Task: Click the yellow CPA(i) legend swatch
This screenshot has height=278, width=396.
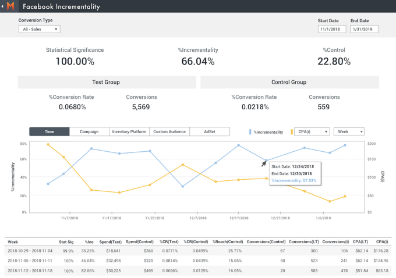Action: point(291,132)
